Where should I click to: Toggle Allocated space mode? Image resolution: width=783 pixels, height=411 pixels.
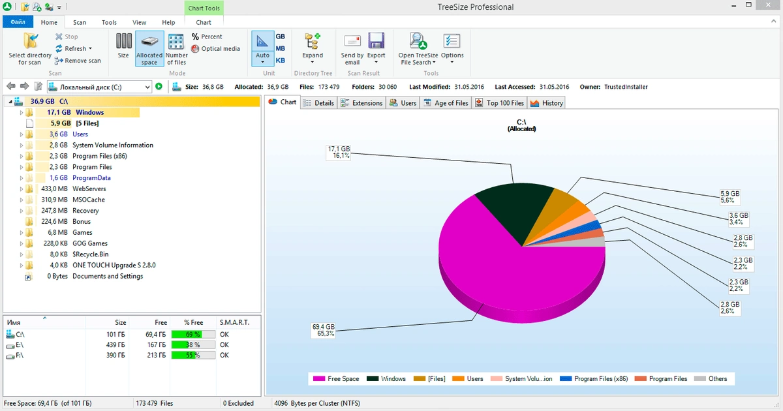point(149,49)
